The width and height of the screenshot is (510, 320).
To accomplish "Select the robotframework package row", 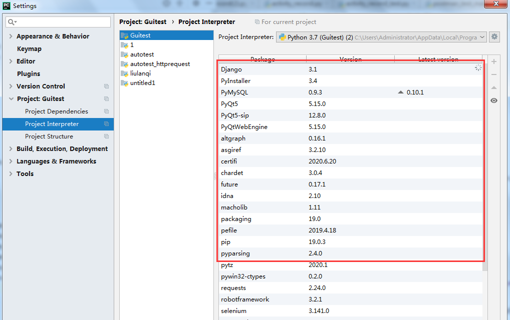I will [x=350, y=299].
